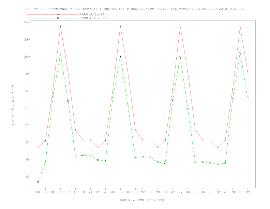270x209 pixels.
Task: Click the red plus data point at hour 72
Action: point(217,147)
